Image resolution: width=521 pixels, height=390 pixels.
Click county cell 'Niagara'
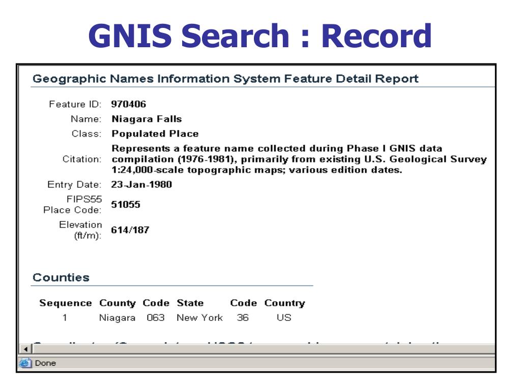[118, 318]
